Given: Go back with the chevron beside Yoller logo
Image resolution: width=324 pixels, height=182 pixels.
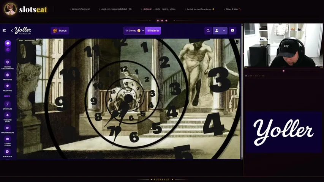Looking at the screenshot, I should click(x=12, y=31).
